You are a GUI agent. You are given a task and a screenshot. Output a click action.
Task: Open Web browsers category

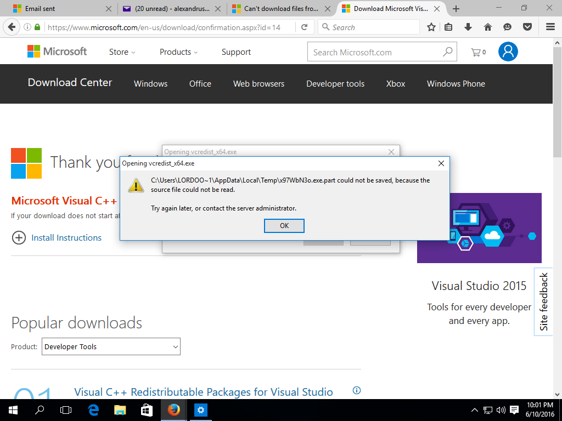pos(259,84)
